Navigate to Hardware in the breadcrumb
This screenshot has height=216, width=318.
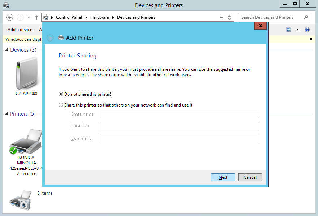tap(99, 17)
